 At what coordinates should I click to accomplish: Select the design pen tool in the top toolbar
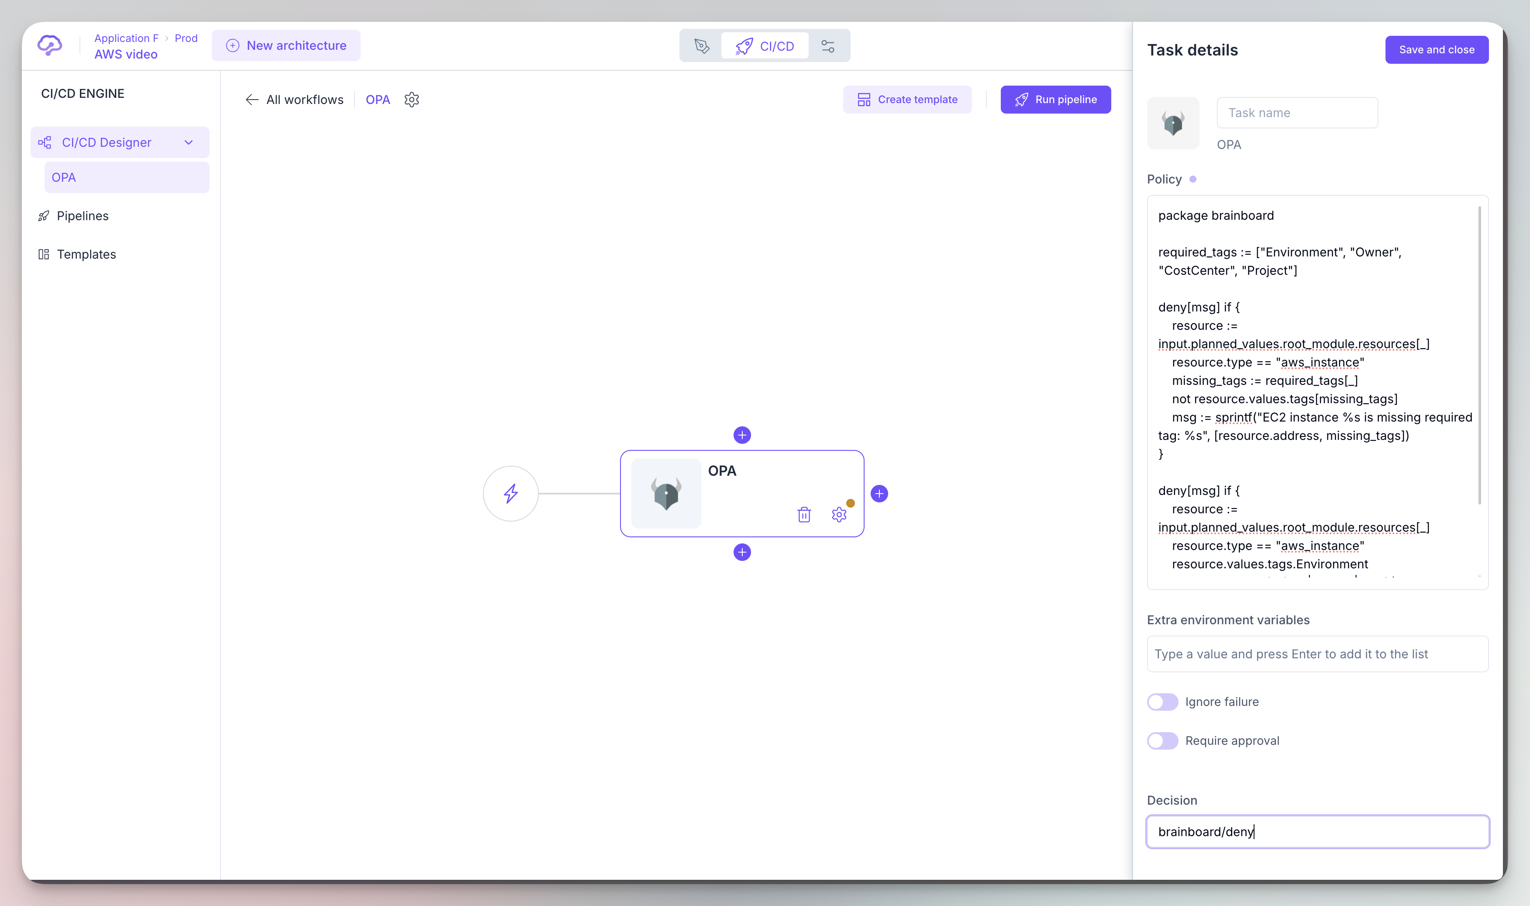pyautogui.click(x=702, y=45)
